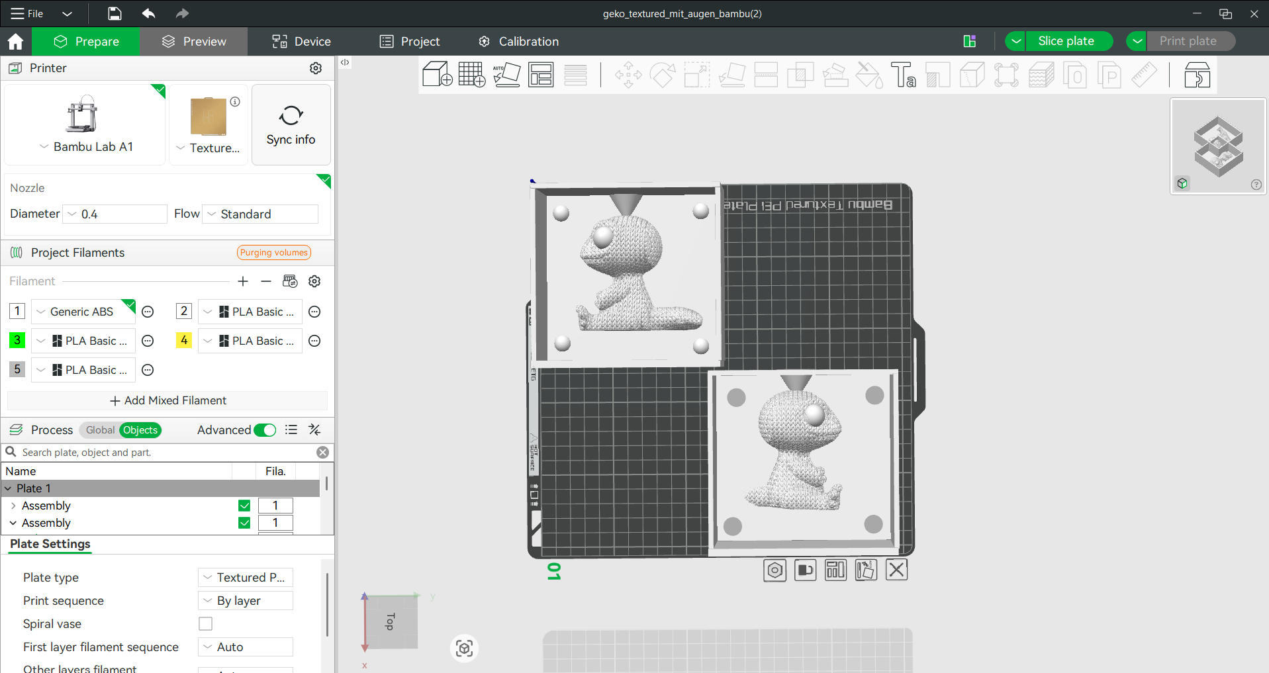Click the Add plate icon in toolbar
This screenshot has width=1269, height=673.
click(x=472, y=75)
